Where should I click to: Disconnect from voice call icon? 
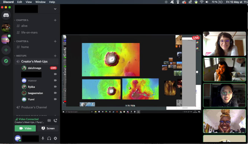pos(55,121)
